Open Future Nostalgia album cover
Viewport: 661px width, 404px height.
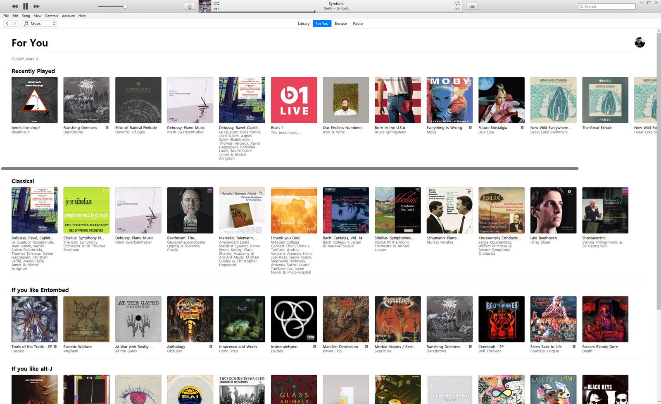click(502, 100)
